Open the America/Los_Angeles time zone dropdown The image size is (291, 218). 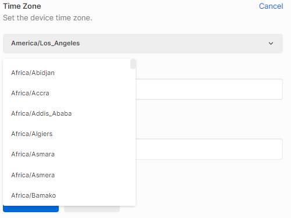[x=143, y=44]
